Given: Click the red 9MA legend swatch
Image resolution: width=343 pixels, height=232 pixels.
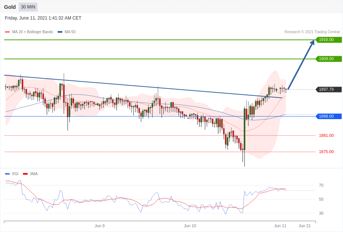Looking at the screenshot, I should [x=25, y=174].
